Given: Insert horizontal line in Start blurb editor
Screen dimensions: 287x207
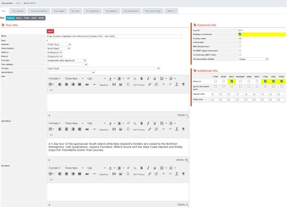Looking at the screenshot, I should click(x=94, y=129).
